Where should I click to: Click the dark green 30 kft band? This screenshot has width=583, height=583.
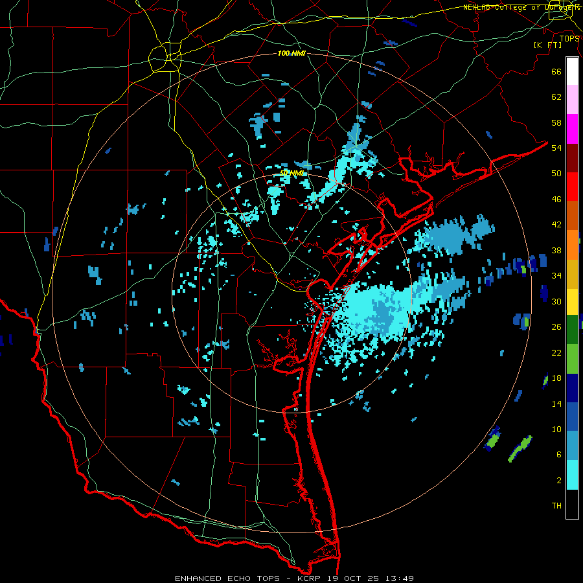572,330
